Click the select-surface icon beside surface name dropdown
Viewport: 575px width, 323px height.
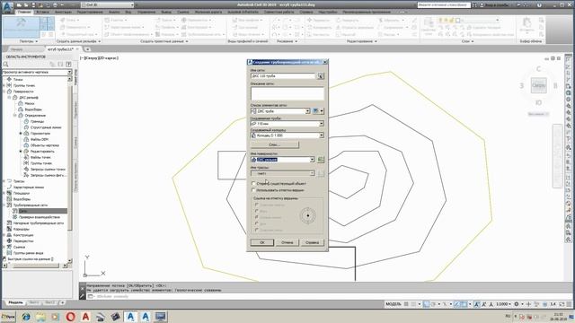pyautogui.click(x=321, y=160)
